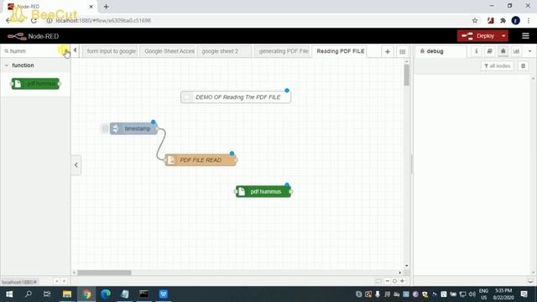Screen dimensions: 537x302
Task: Add a new flow tab
Action: 388,52
